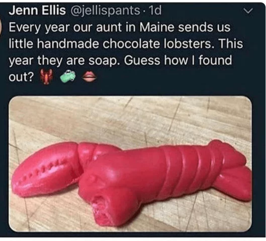Open the attached lobster soap photo
Image resolution: width=266 pixels, height=241 pixels.
[x=130, y=164]
